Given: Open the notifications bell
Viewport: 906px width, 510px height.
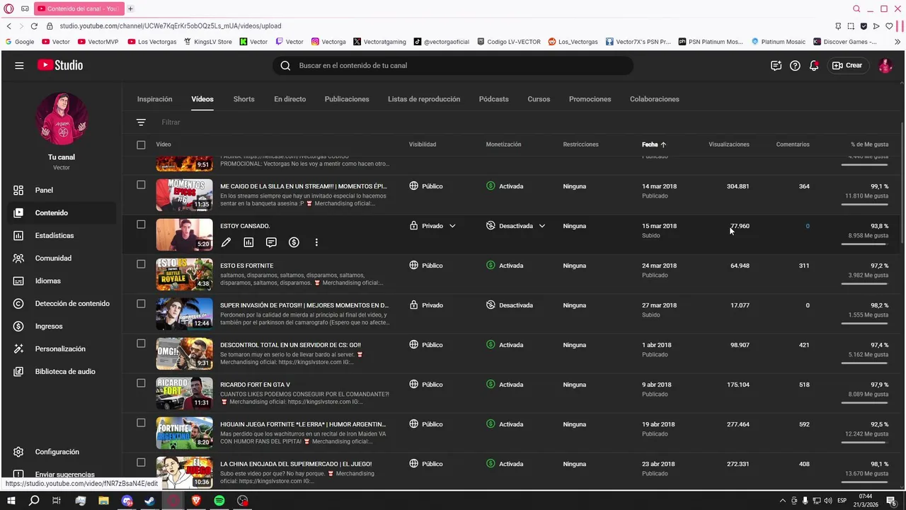Looking at the screenshot, I should pyautogui.click(x=814, y=65).
